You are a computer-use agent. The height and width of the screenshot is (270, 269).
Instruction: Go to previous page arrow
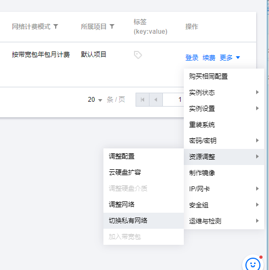pos(156,100)
